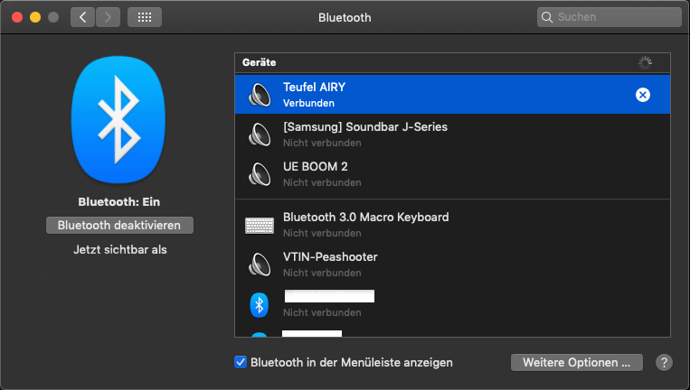Image resolution: width=690 pixels, height=390 pixels.
Task: Disconnect Teufel AIRY using the X icon
Action: (643, 95)
